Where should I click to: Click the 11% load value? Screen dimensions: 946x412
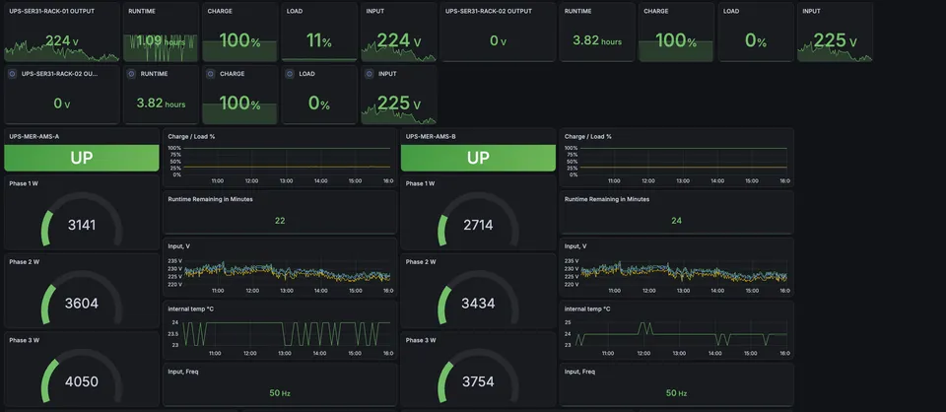pyautogui.click(x=319, y=42)
